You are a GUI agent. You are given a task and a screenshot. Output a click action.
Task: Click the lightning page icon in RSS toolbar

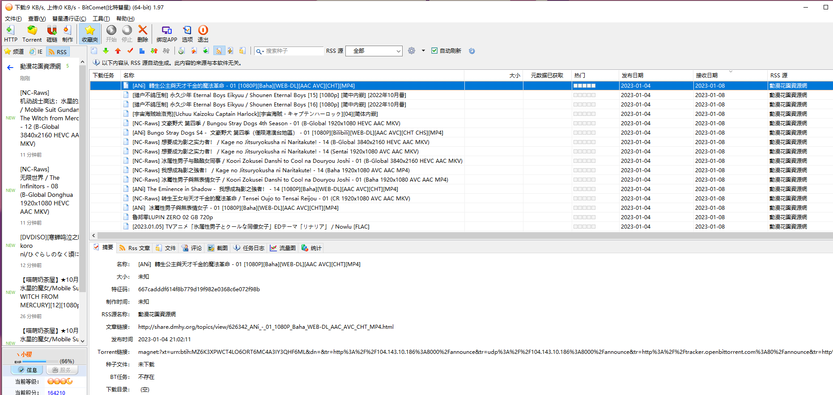click(230, 51)
